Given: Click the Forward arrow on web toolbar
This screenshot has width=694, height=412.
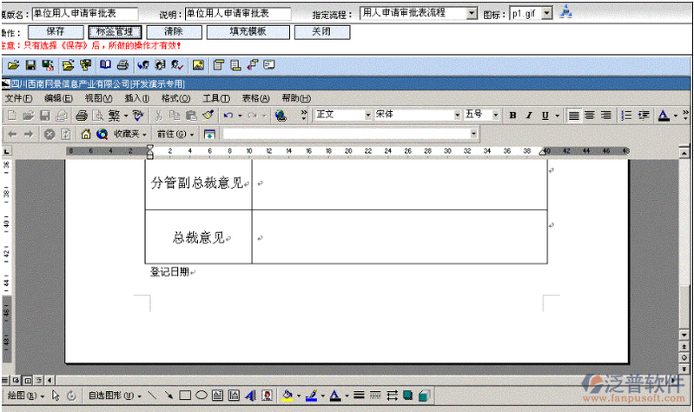Looking at the screenshot, I should click(29, 134).
